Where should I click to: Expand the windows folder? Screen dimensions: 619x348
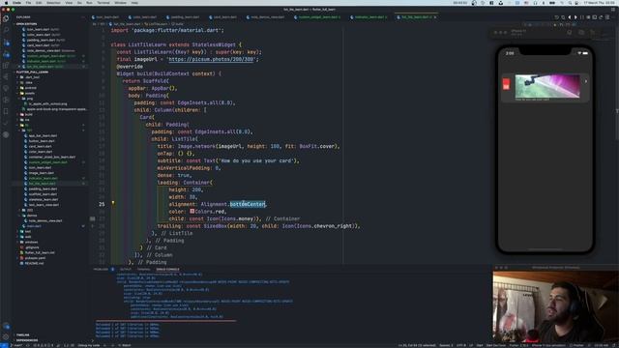tap(31, 243)
